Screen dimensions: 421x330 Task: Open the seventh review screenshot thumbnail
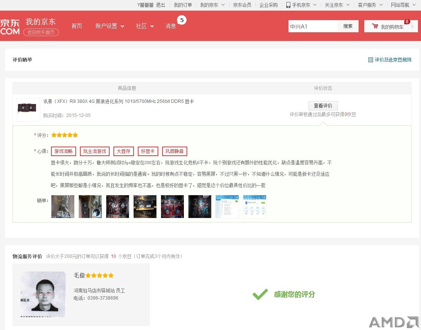[227, 207]
